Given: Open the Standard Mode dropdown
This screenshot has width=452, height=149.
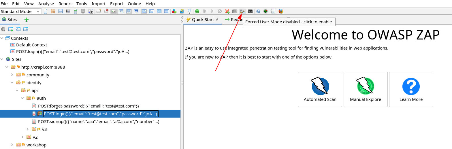Looking at the screenshot, I should click(21, 12).
